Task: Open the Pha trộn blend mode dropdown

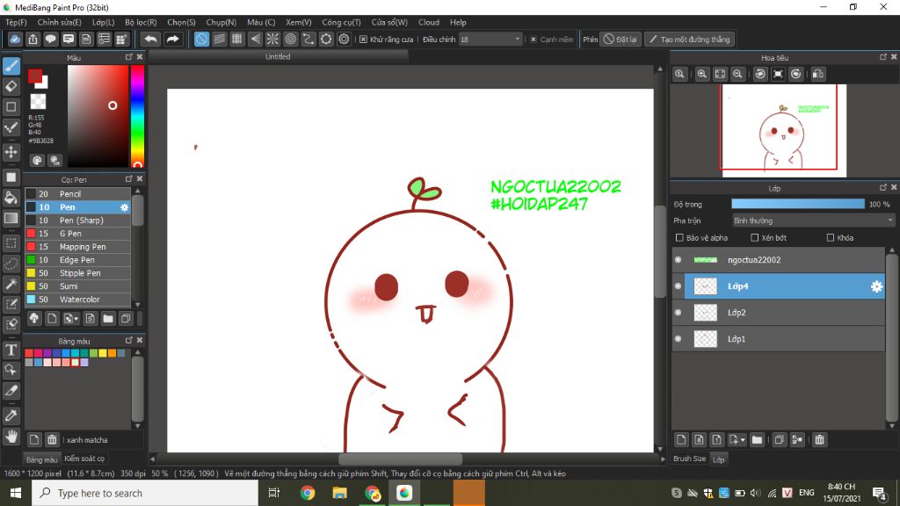Action: (813, 220)
